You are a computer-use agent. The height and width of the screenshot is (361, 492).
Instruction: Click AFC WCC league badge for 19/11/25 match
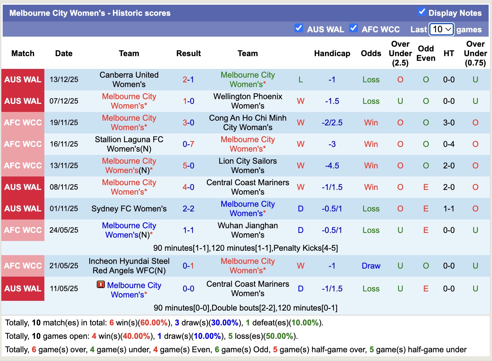[23, 123]
